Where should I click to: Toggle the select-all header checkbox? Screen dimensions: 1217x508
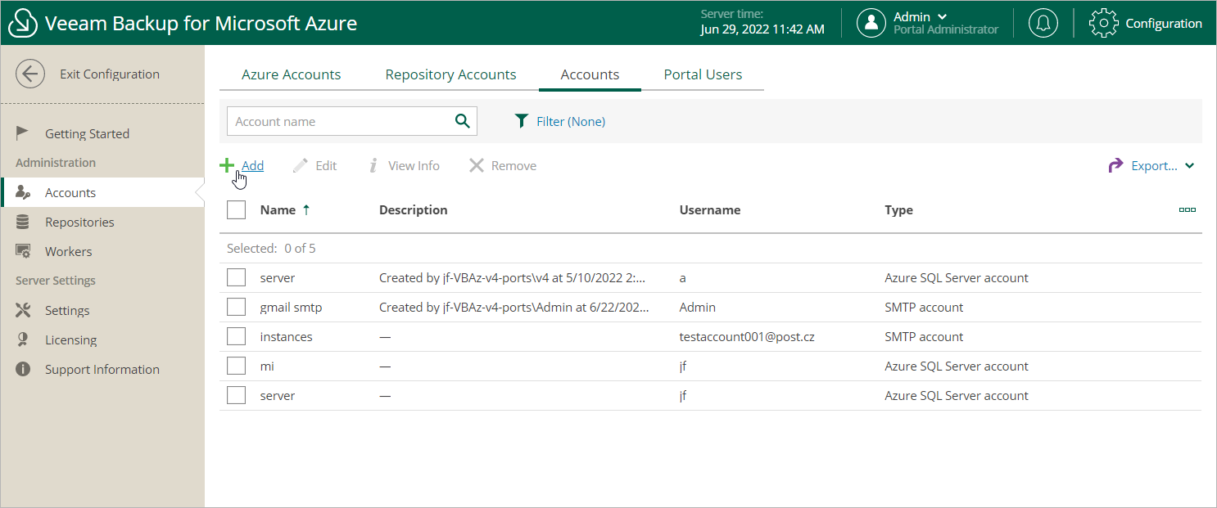click(237, 210)
